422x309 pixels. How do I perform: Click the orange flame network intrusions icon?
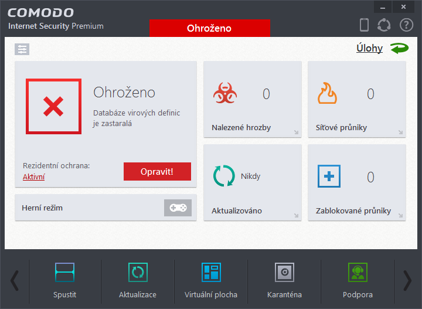[327, 93]
